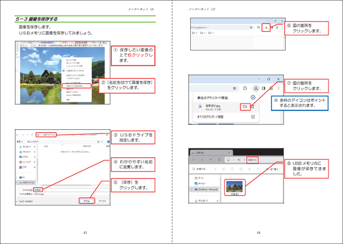
Task: Click the copy icon in the Explorer toolbar
Action: pos(223,169)
